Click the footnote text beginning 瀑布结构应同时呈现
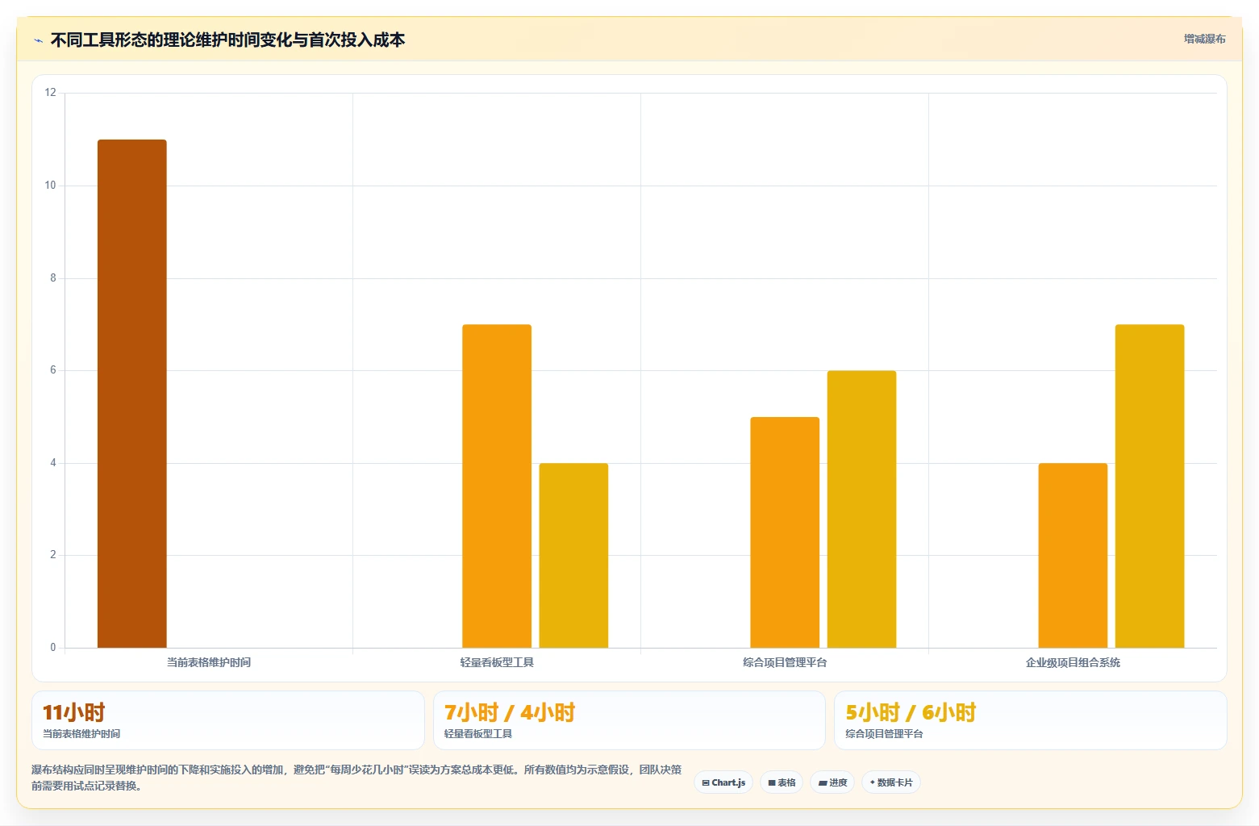The image size is (1259, 826). pyautogui.click(x=356, y=778)
